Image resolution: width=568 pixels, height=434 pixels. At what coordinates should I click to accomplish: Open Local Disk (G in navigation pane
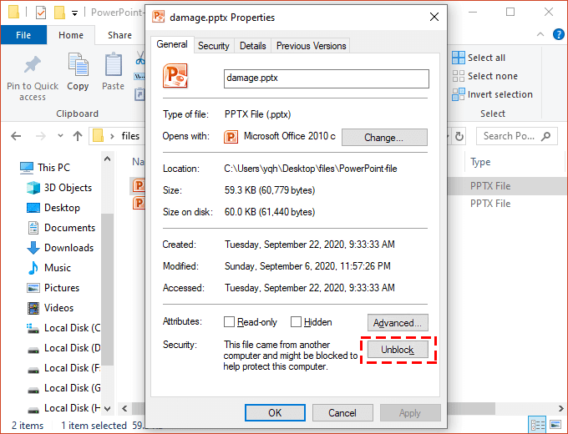tap(63, 388)
